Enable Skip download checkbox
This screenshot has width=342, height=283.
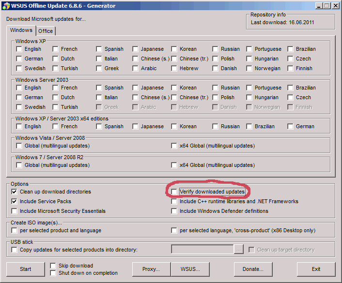[x=53, y=266]
